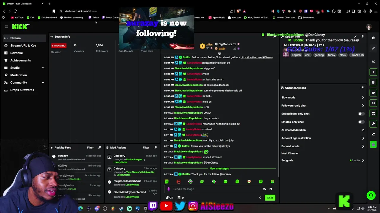380x213 pixels.
Task: Click the channel points infinity icon
Action: click(x=170, y=198)
